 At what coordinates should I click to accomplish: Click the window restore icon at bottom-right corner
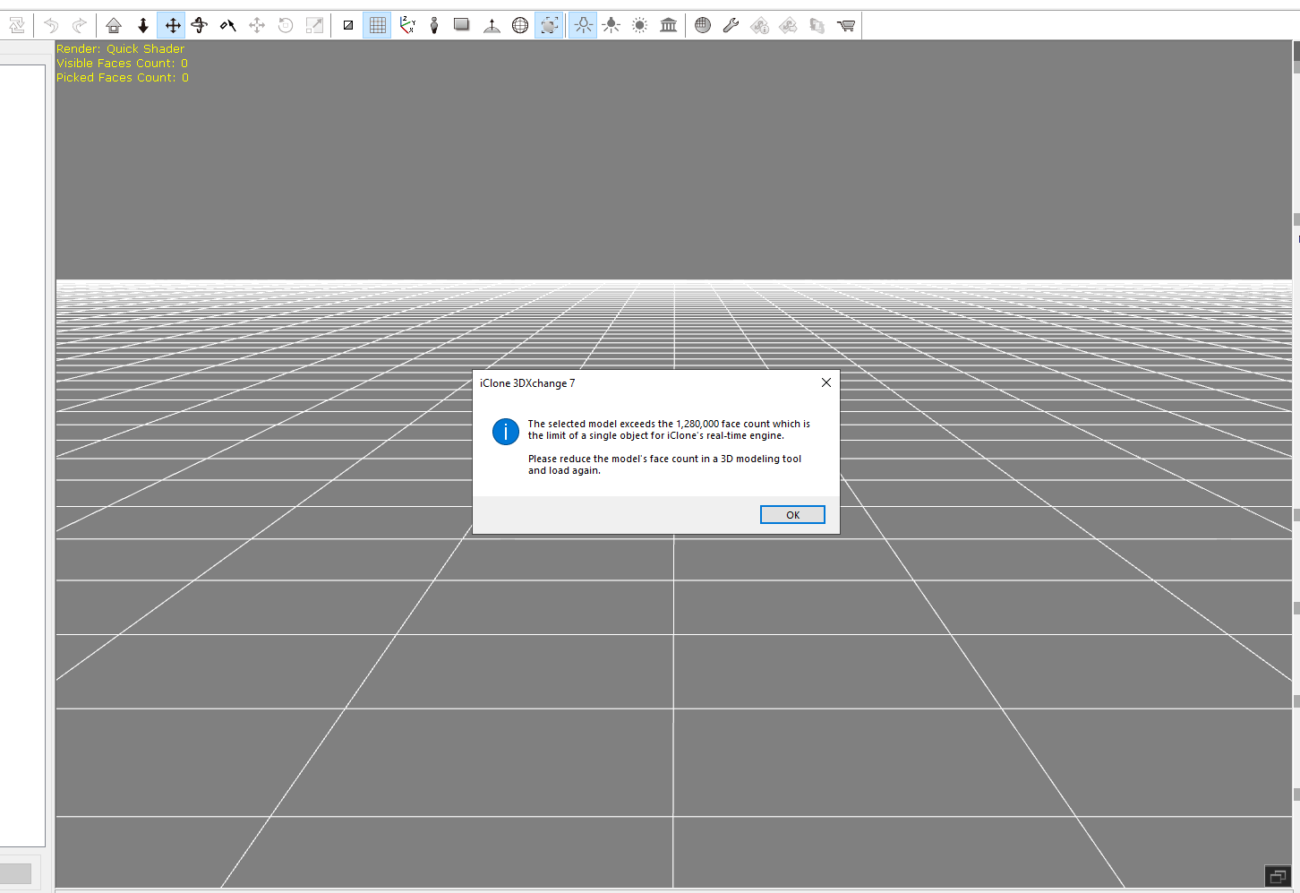[x=1278, y=876]
